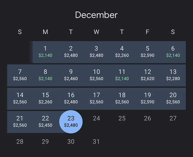Pick December 19 at $2,590
The height and width of the screenshot is (157, 193).
tap(147, 98)
